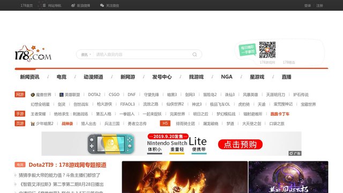Click the 关注微信 WeChat icon

[x=102, y=5]
